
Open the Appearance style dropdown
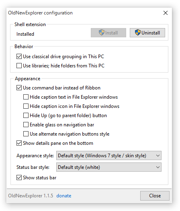[109, 156]
